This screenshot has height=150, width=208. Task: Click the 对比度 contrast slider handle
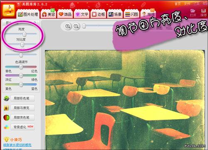[x=22, y=45]
